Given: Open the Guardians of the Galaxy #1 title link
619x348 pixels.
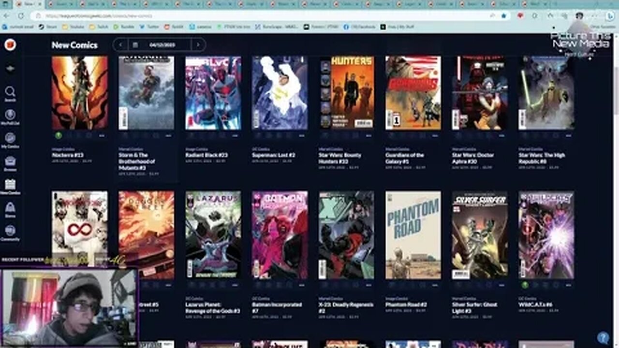Looking at the screenshot, I should (405, 158).
